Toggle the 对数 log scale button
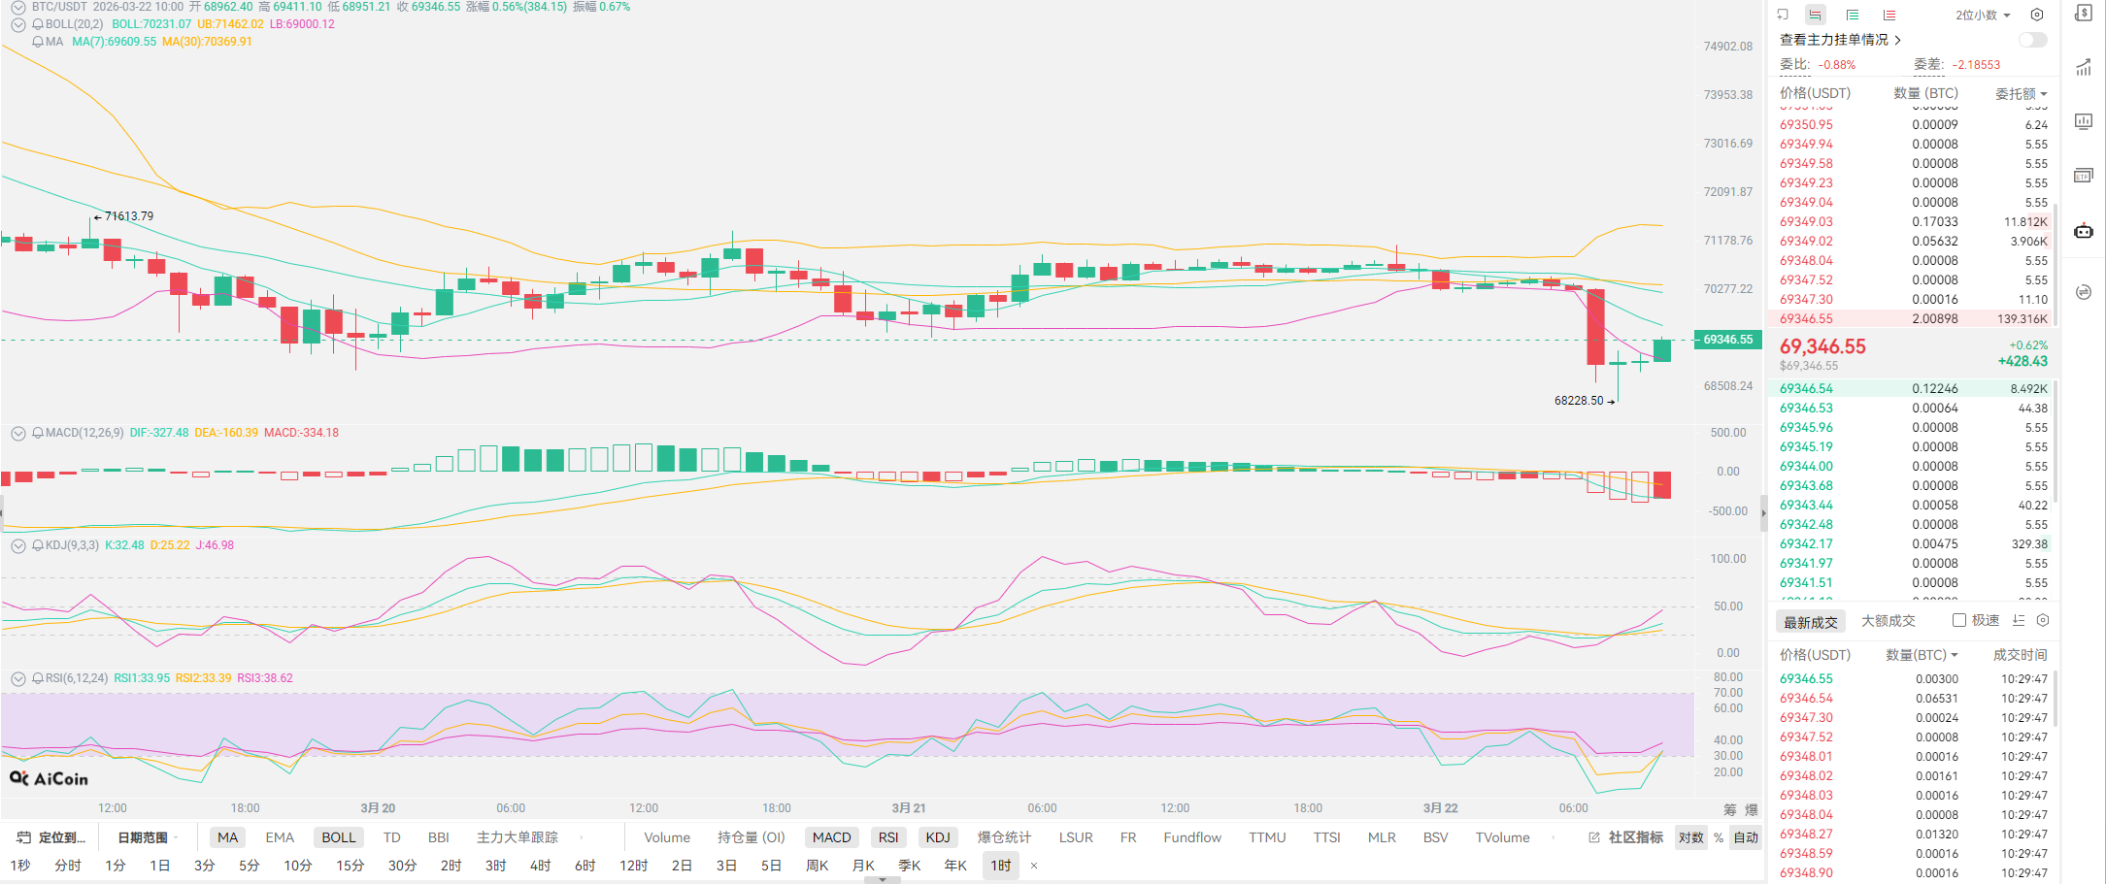The width and height of the screenshot is (2106, 884). 1690,837
